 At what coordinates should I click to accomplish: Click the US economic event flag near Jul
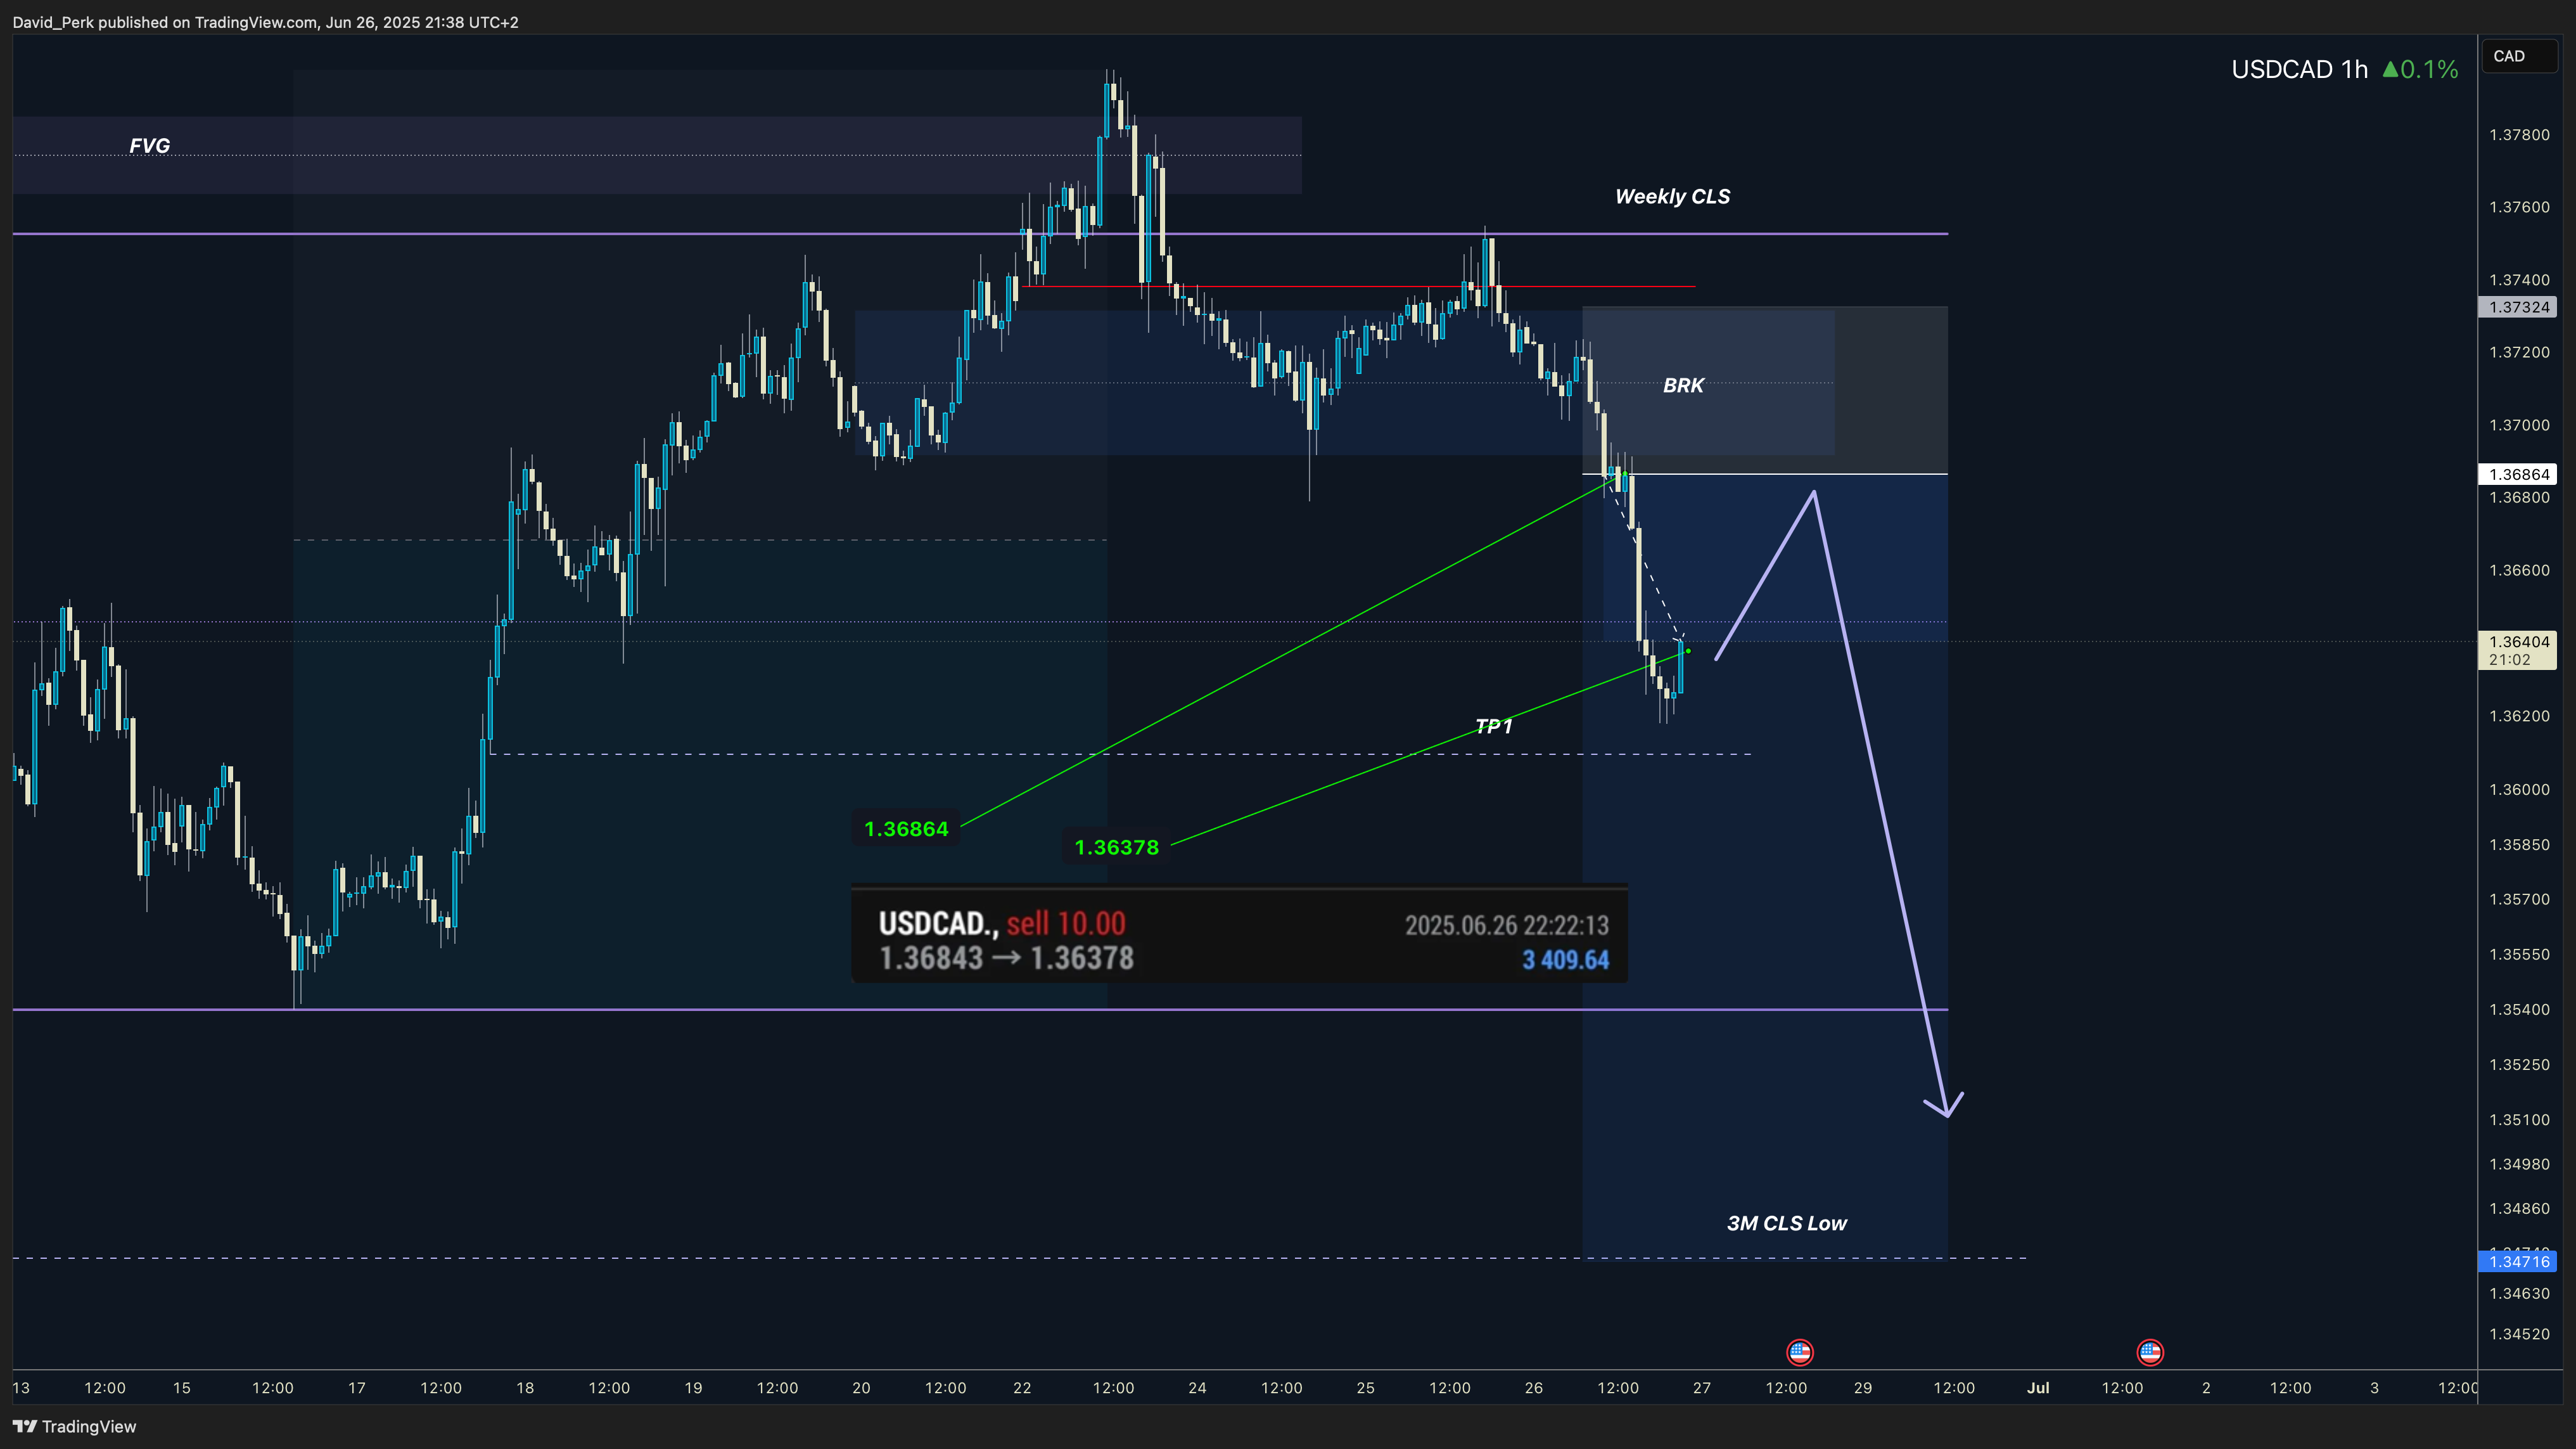[2150, 1353]
